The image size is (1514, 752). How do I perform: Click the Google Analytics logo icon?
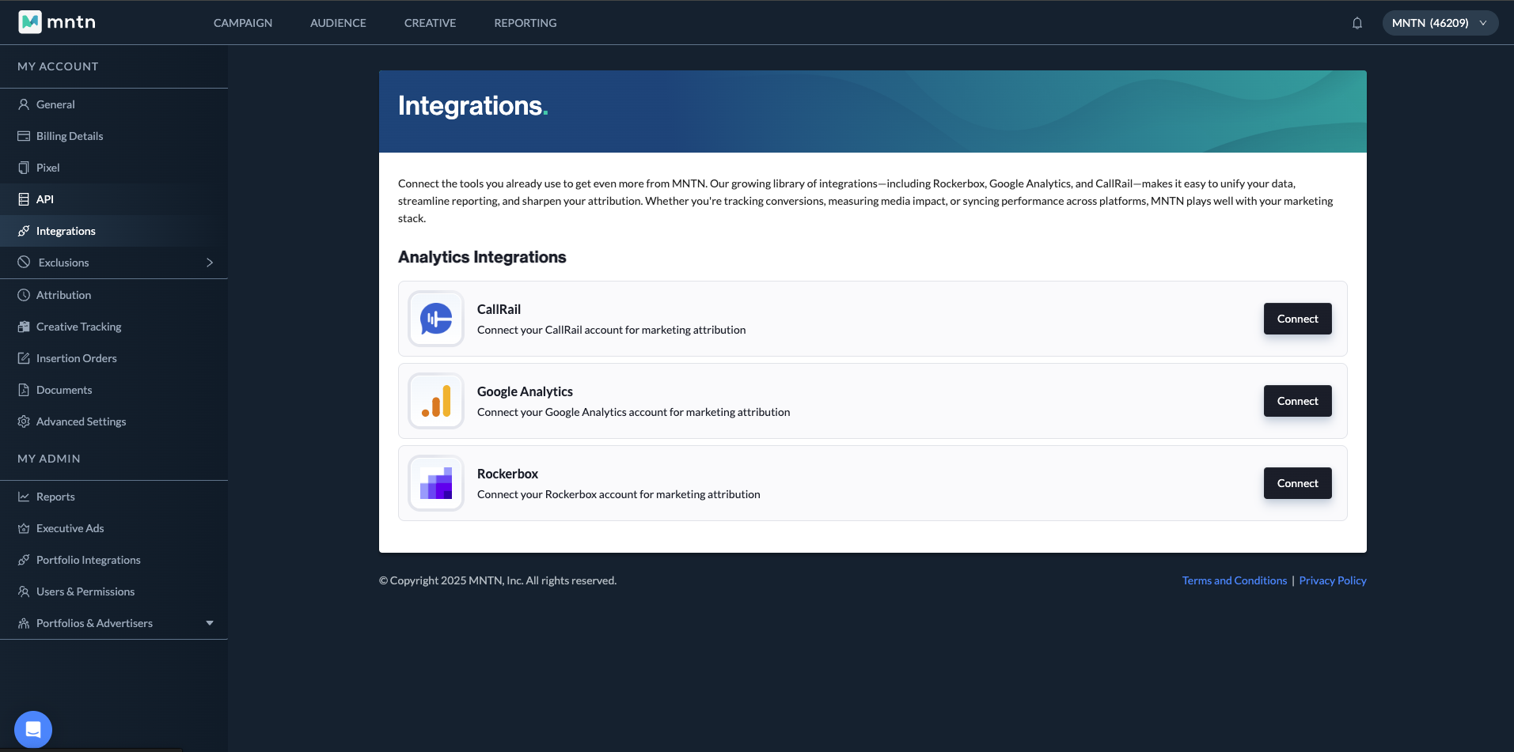(436, 401)
